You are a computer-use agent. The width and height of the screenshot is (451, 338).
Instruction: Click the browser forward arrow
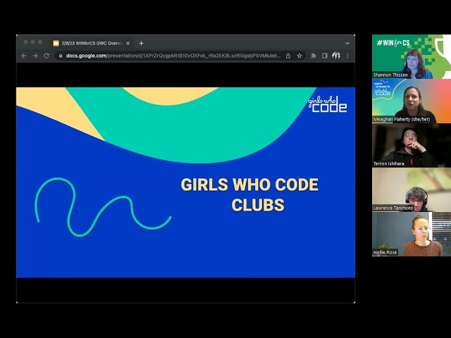coord(35,56)
